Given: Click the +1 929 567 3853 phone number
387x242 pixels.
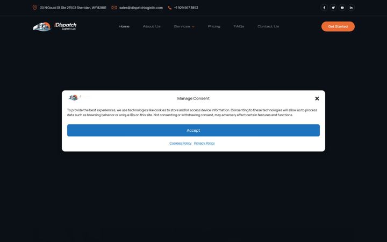Looking at the screenshot, I should pos(186,8).
